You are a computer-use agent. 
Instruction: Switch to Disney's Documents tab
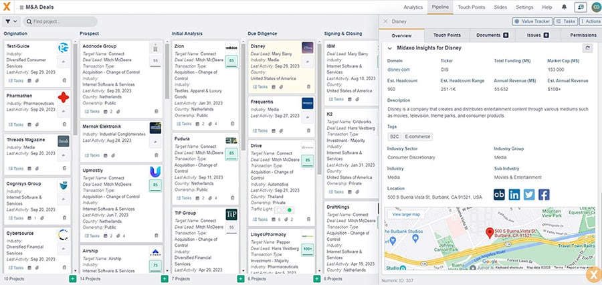point(492,35)
